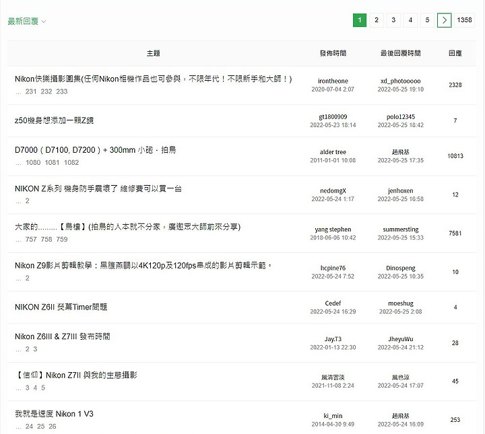Open page 757 of 鳥樓 thread
The image size is (485, 434).
(x=31, y=240)
